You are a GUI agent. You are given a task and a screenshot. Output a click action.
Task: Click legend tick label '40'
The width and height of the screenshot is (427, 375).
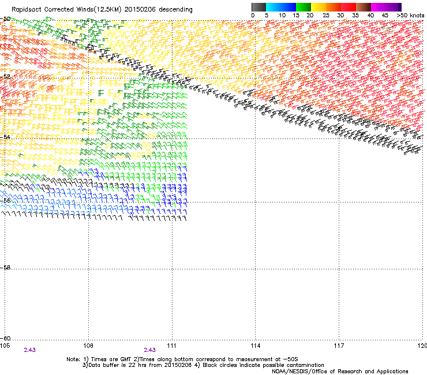coord(370,16)
